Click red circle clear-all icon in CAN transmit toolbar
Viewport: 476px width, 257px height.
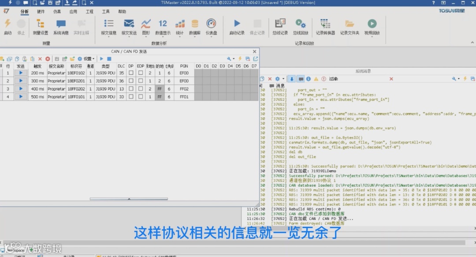point(48,59)
